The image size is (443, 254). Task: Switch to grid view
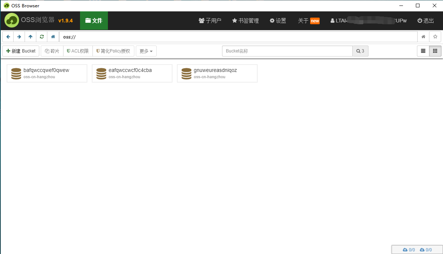[x=435, y=51]
